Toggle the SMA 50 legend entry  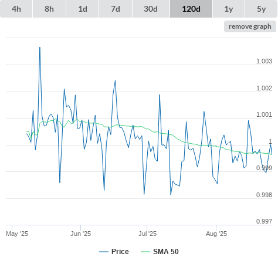166,252
